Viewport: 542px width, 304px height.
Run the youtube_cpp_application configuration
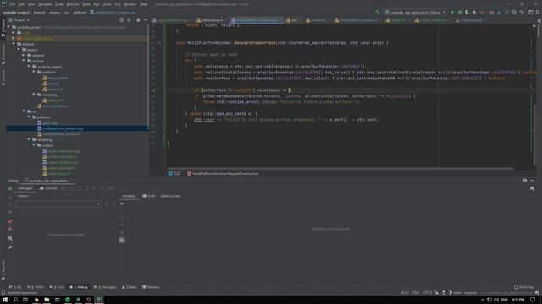(x=452, y=12)
